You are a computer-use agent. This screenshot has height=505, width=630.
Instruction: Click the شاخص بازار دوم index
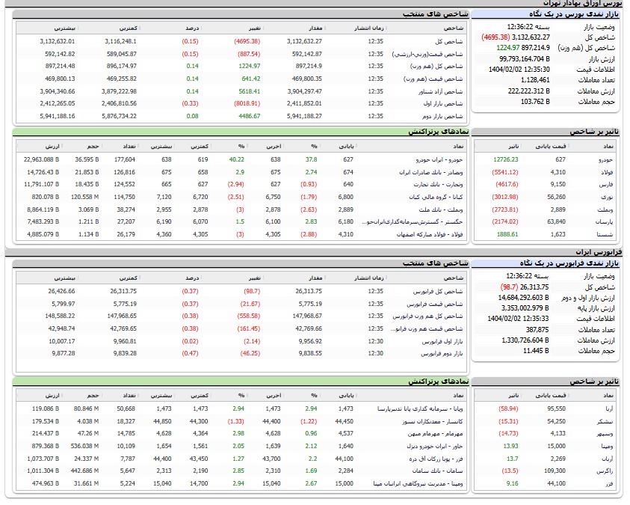[445, 116]
